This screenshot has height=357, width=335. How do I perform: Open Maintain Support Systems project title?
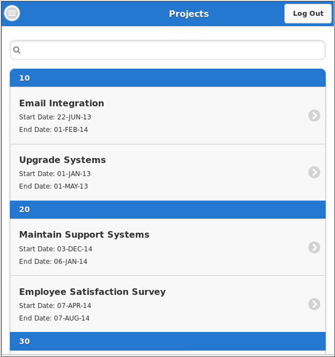point(84,235)
